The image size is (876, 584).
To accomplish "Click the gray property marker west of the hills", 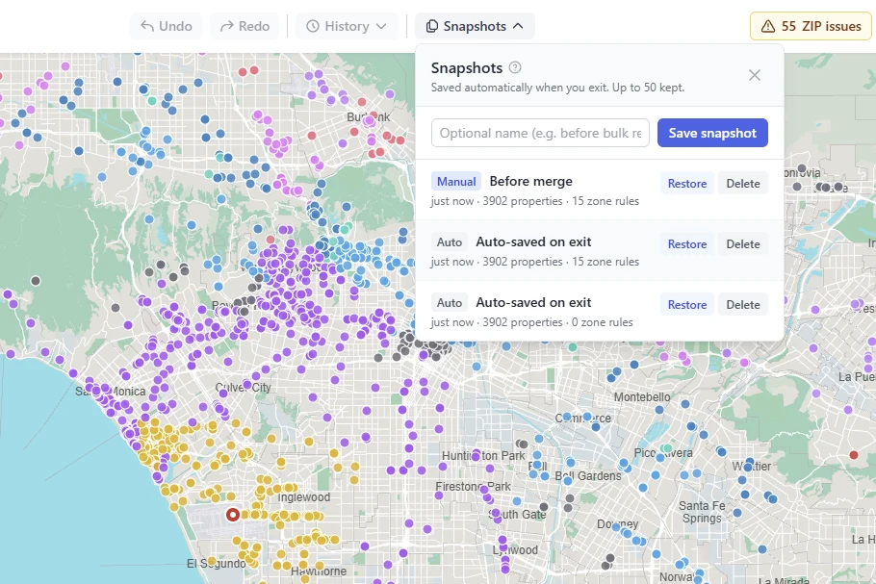I will (x=36, y=281).
